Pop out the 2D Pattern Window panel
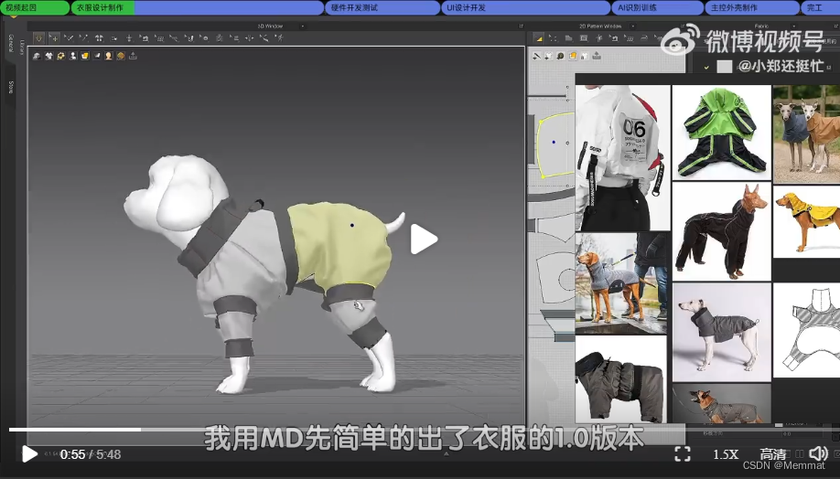Image resolution: width=840 pixels, height=479 pixels. point(682,26)
